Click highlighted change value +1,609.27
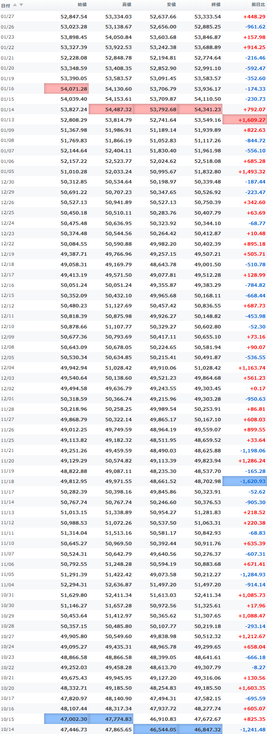 (x=245, y=120)
